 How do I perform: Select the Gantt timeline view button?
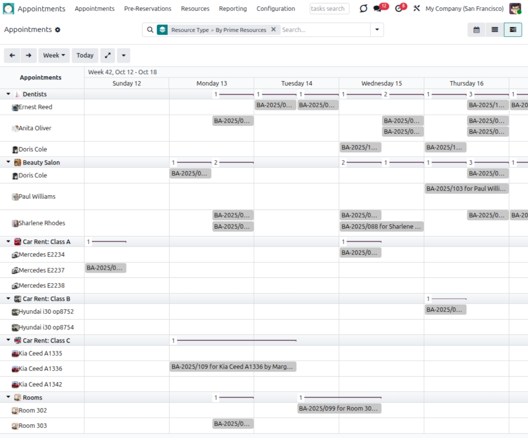[x=513, y=30]
